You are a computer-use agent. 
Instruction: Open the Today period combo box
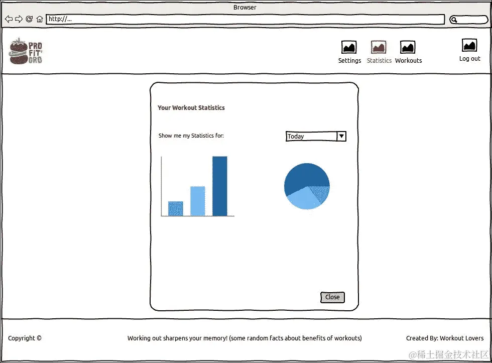[316, 136]
